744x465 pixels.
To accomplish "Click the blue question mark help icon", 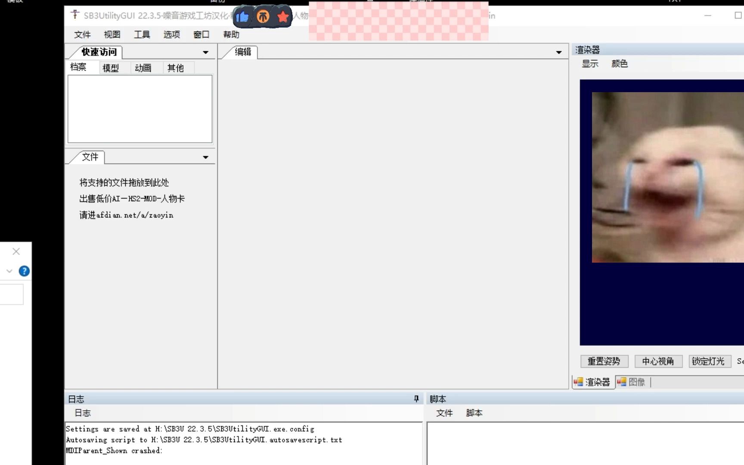I will pyautogui.click(x=25, y=271).
